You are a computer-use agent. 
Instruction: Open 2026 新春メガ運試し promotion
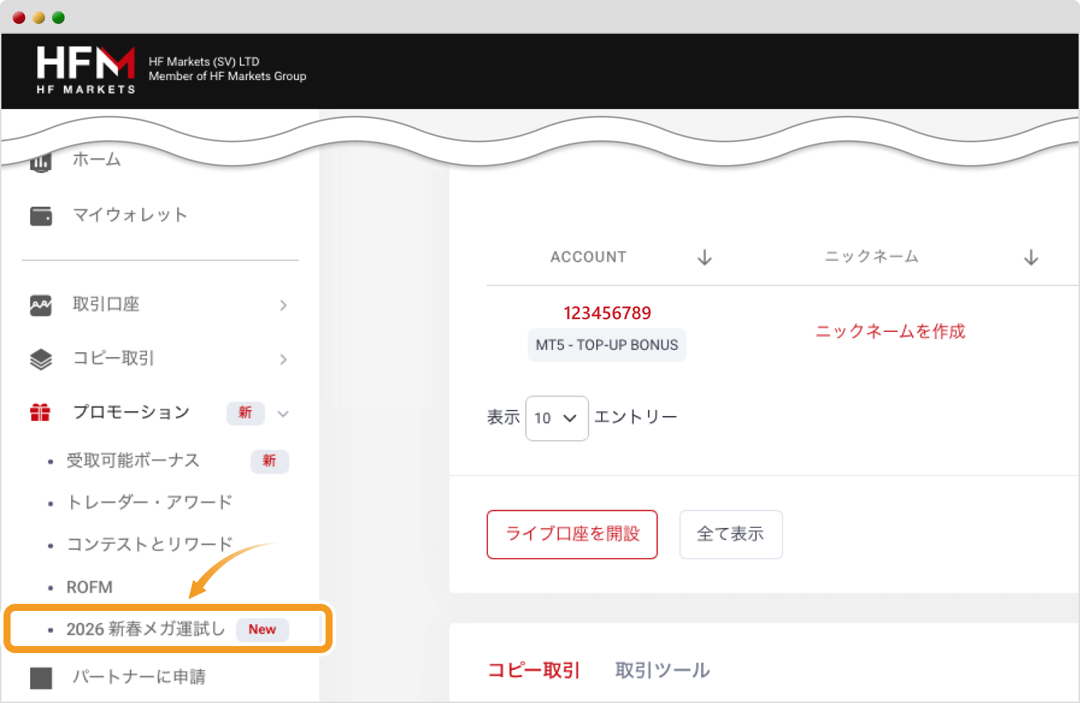coord(146,629)
